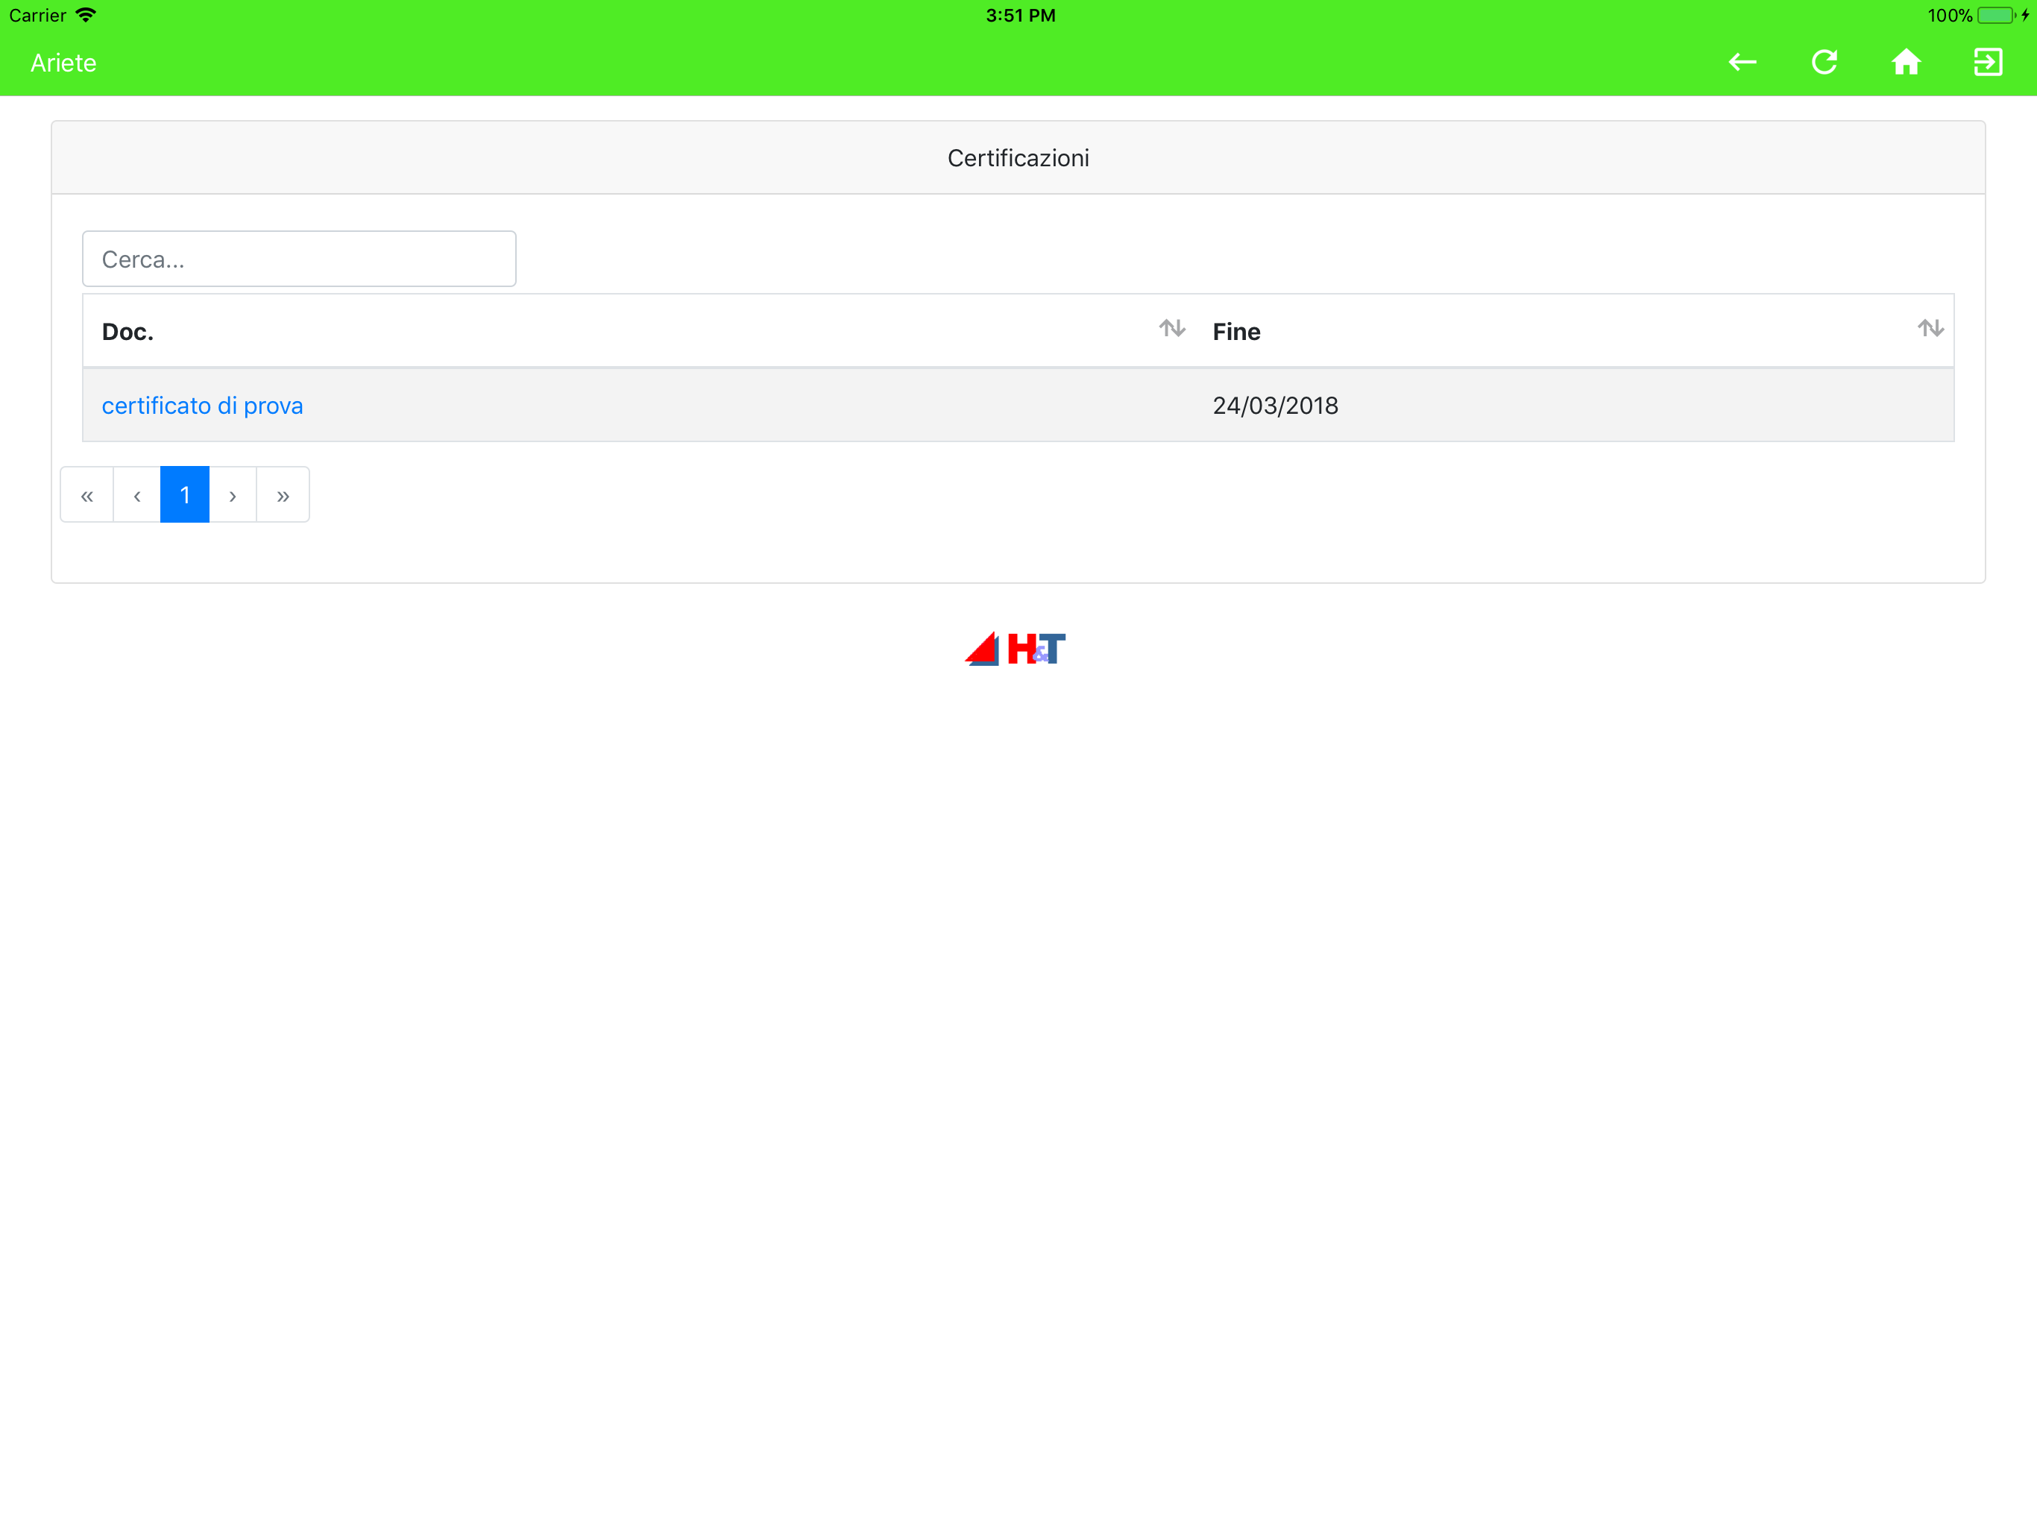Jump to last page with double-right chevron
The height and width of the screenshot is (1527, 2037).
pos(283,496)
